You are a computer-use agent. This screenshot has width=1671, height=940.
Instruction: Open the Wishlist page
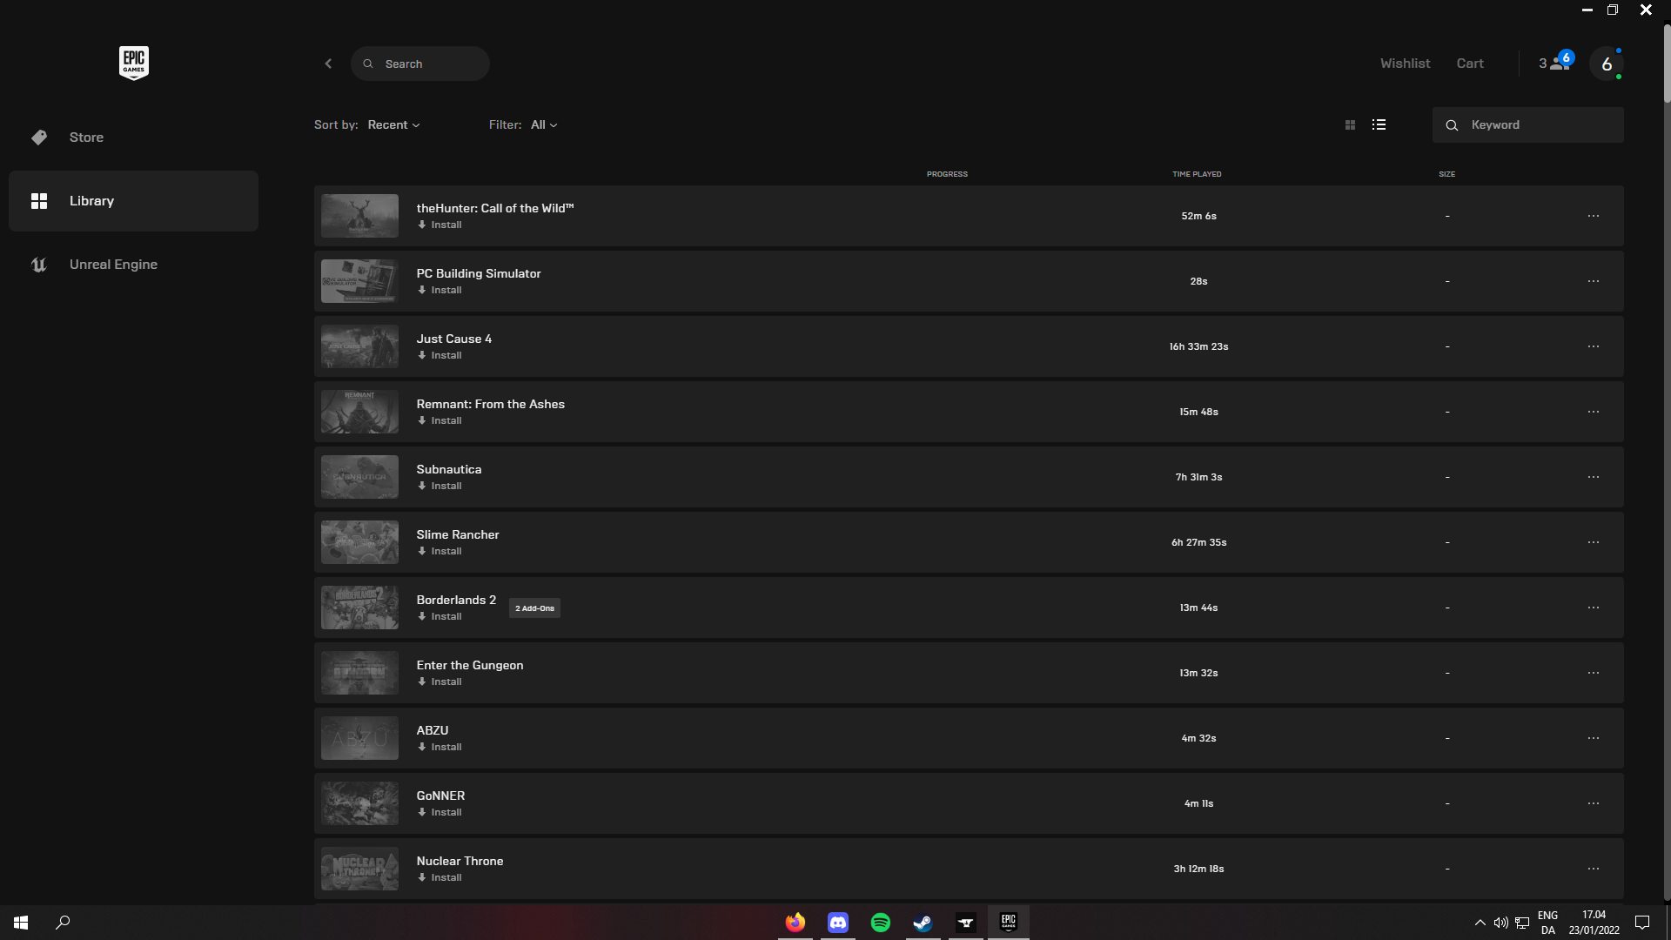pos(1405,64)
